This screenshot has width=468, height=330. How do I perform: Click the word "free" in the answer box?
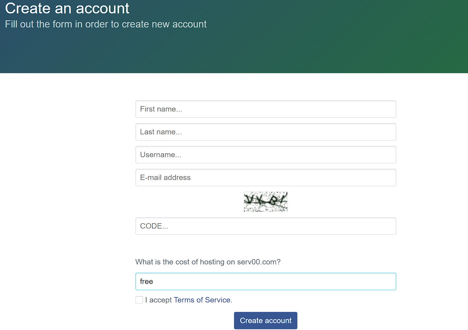[x=147, y=281]
